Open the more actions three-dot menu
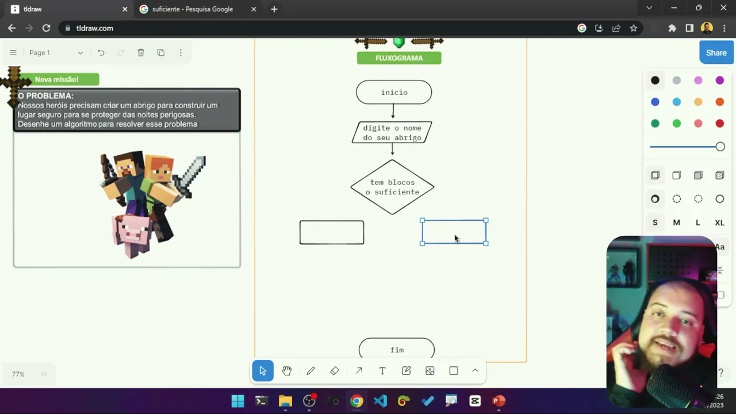The image size is (736, 414). click(x=181, y=52)
